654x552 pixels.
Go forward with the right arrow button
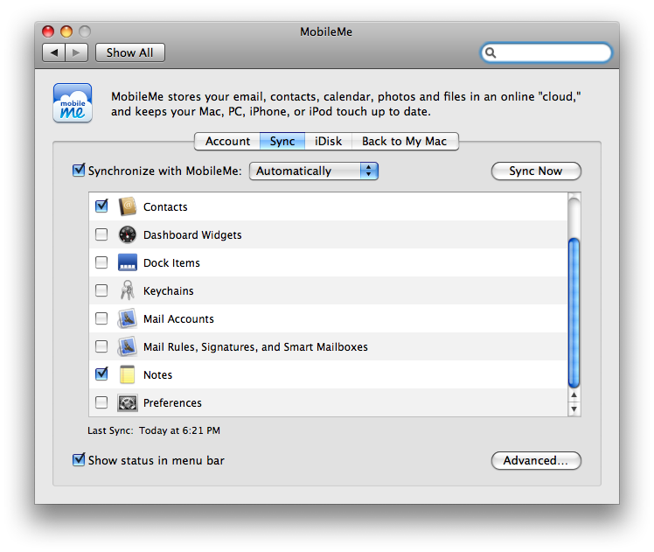point(76,52)
